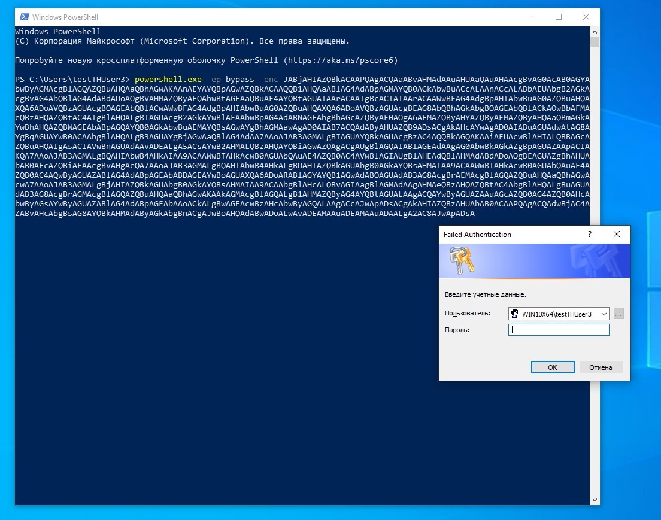Screen dimensions: 661x520
Task: Open the help question mark in the dialog
Action: coord(590,235)
